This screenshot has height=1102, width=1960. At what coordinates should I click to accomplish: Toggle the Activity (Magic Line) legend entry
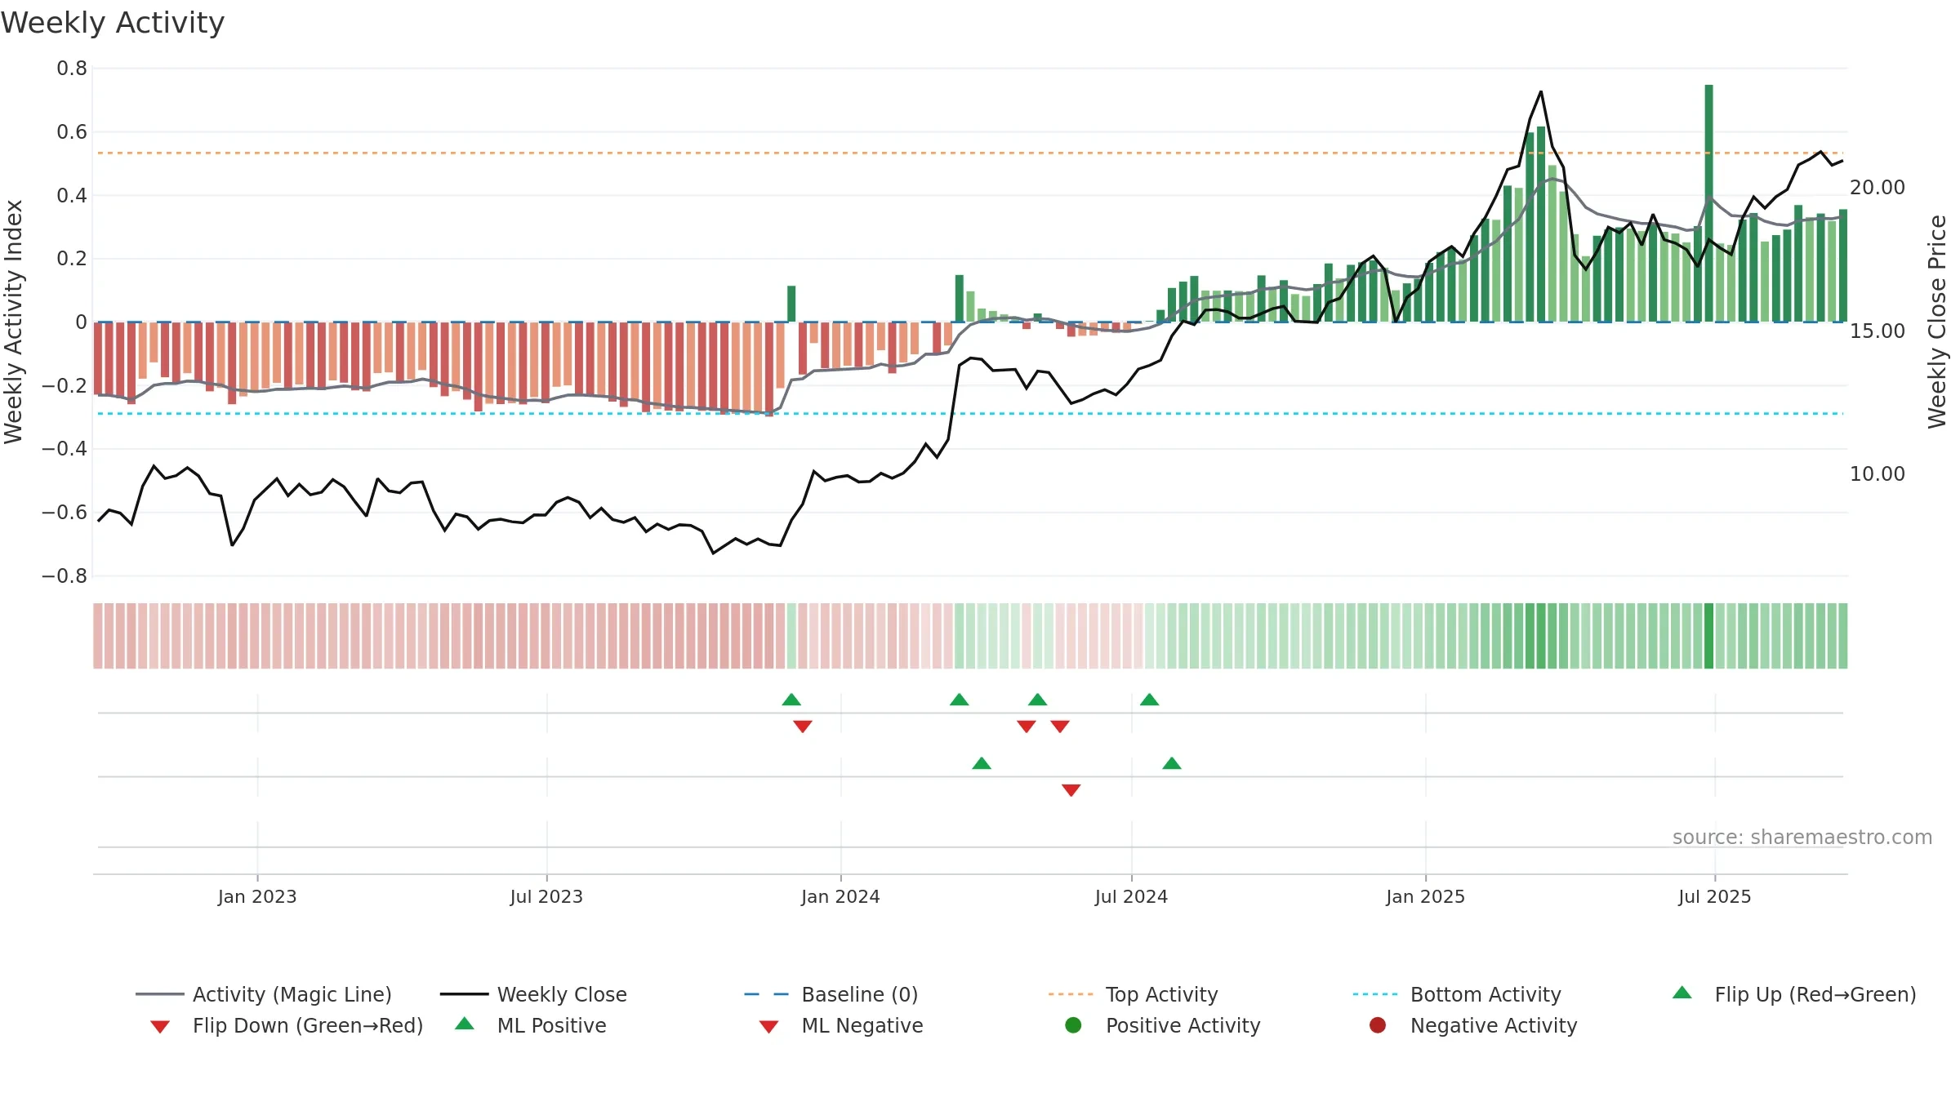coord(264,994)
